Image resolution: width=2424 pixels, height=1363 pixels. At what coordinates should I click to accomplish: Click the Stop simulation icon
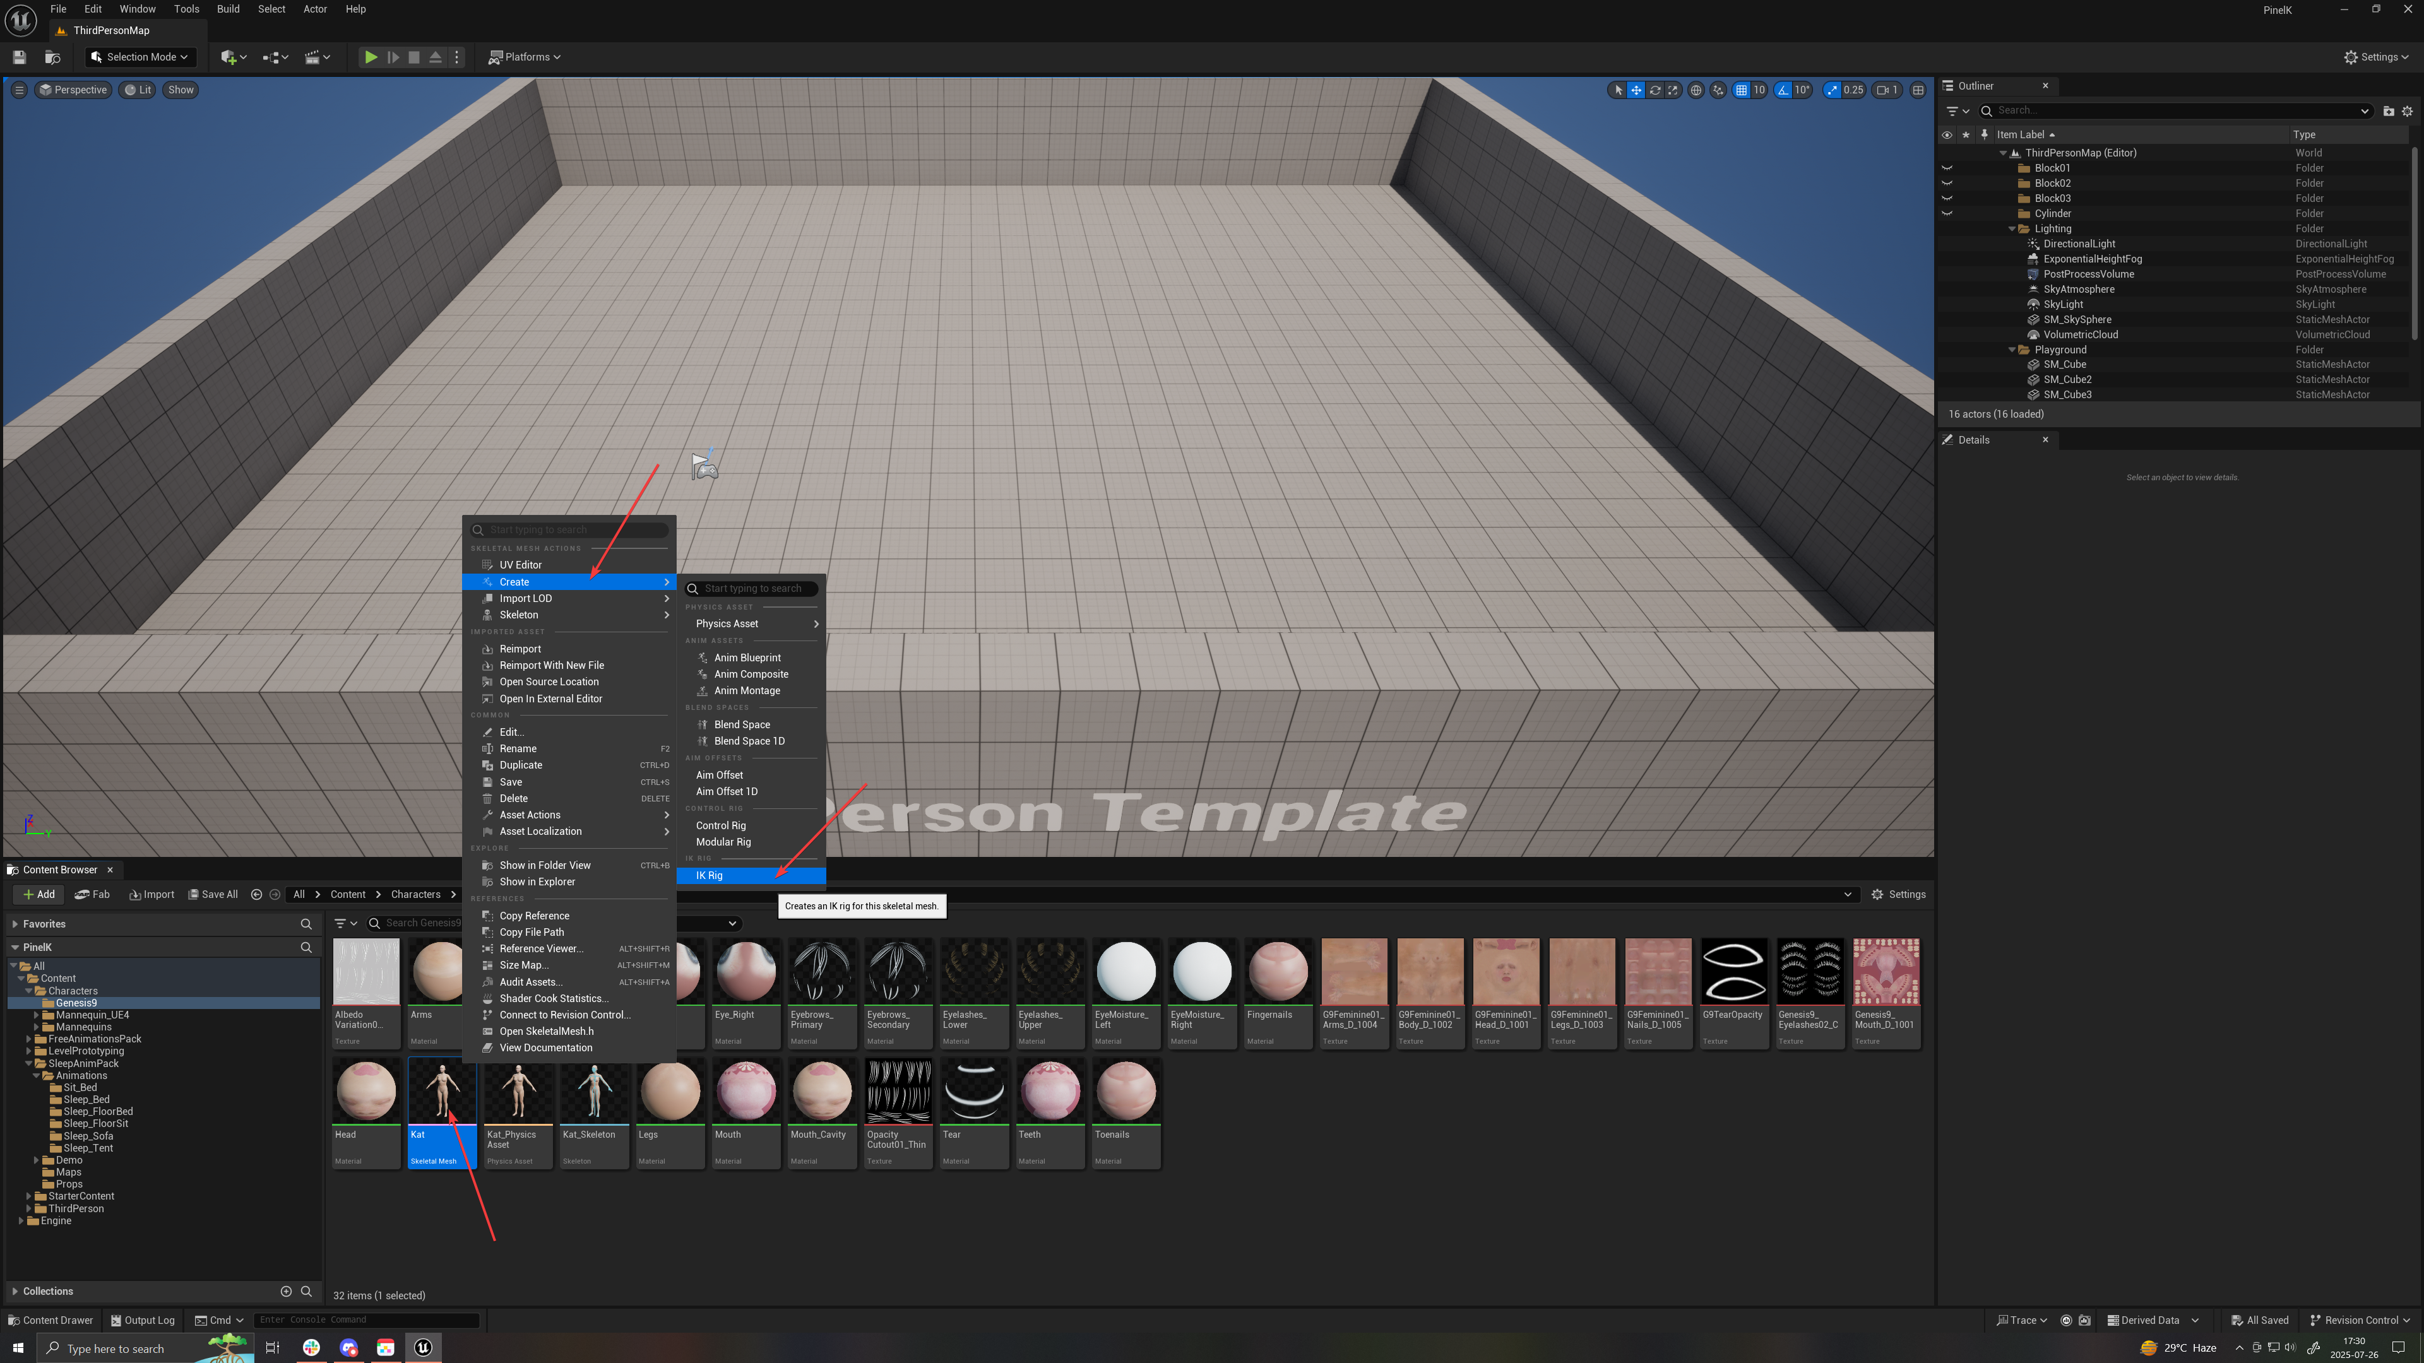pyautogui.click(x=414, y=57)
